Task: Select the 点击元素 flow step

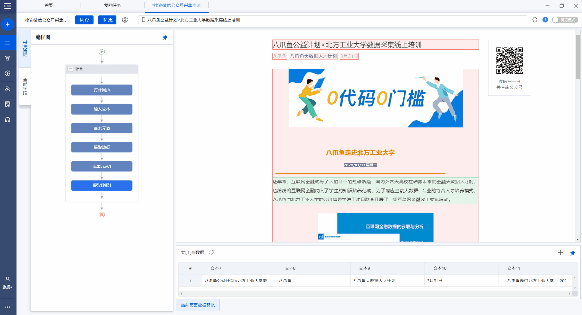Action: click(x=102, y=128)
